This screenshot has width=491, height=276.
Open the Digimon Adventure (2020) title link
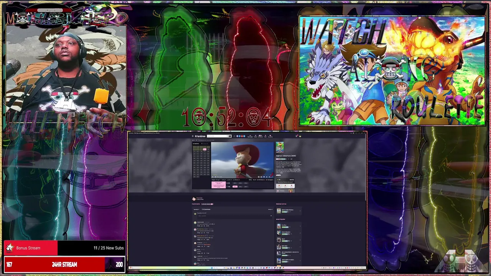[x=286, y=156]
